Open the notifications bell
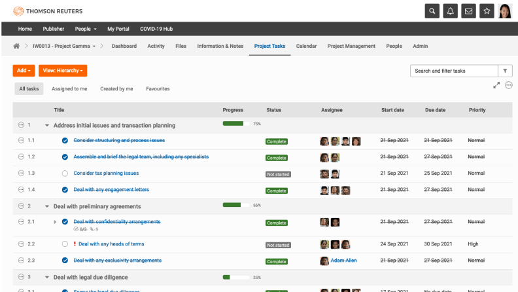 click(450, 11)
